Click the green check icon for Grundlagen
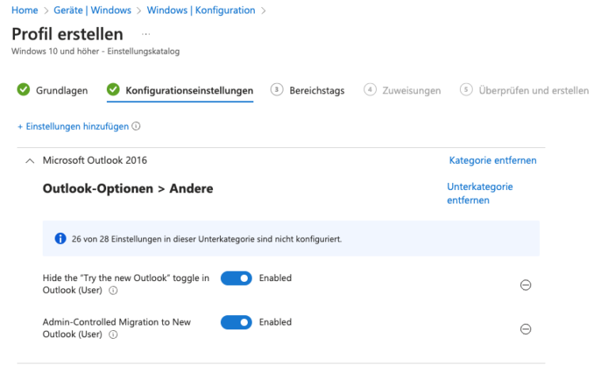608x380 pixels. click(x=23, y=89)
